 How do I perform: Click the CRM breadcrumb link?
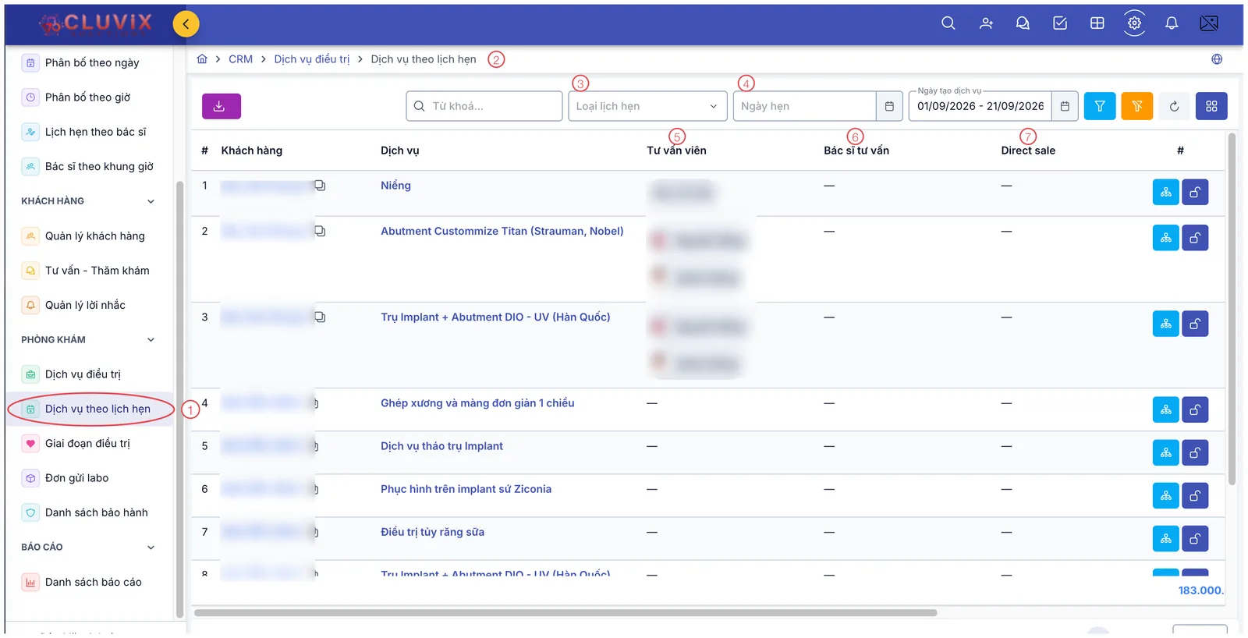point(240,59)
